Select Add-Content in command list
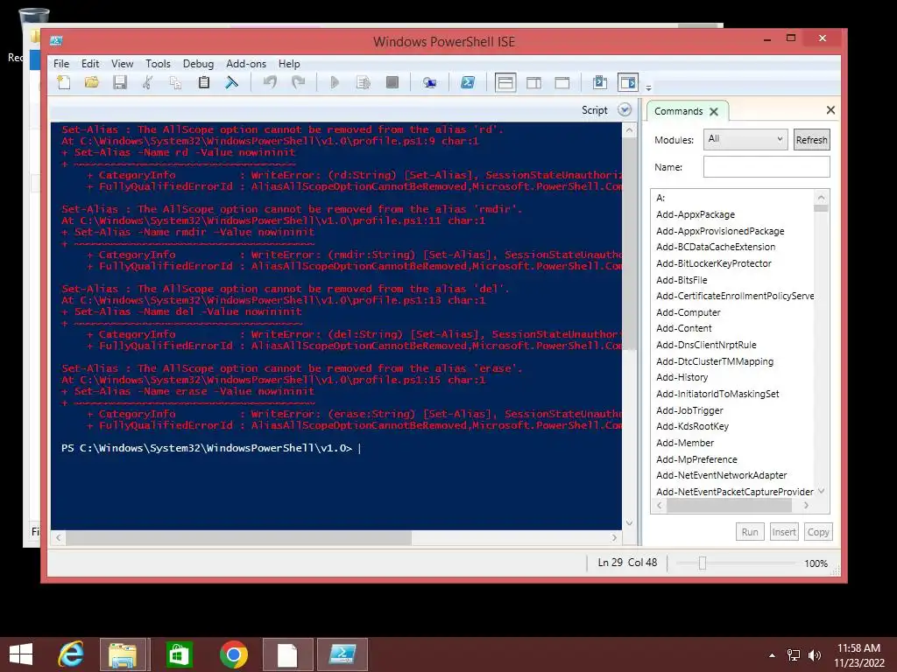 click(x=684, y=329)
